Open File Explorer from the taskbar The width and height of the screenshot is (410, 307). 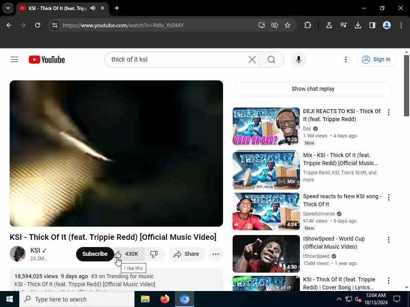[x=145, y=299]
